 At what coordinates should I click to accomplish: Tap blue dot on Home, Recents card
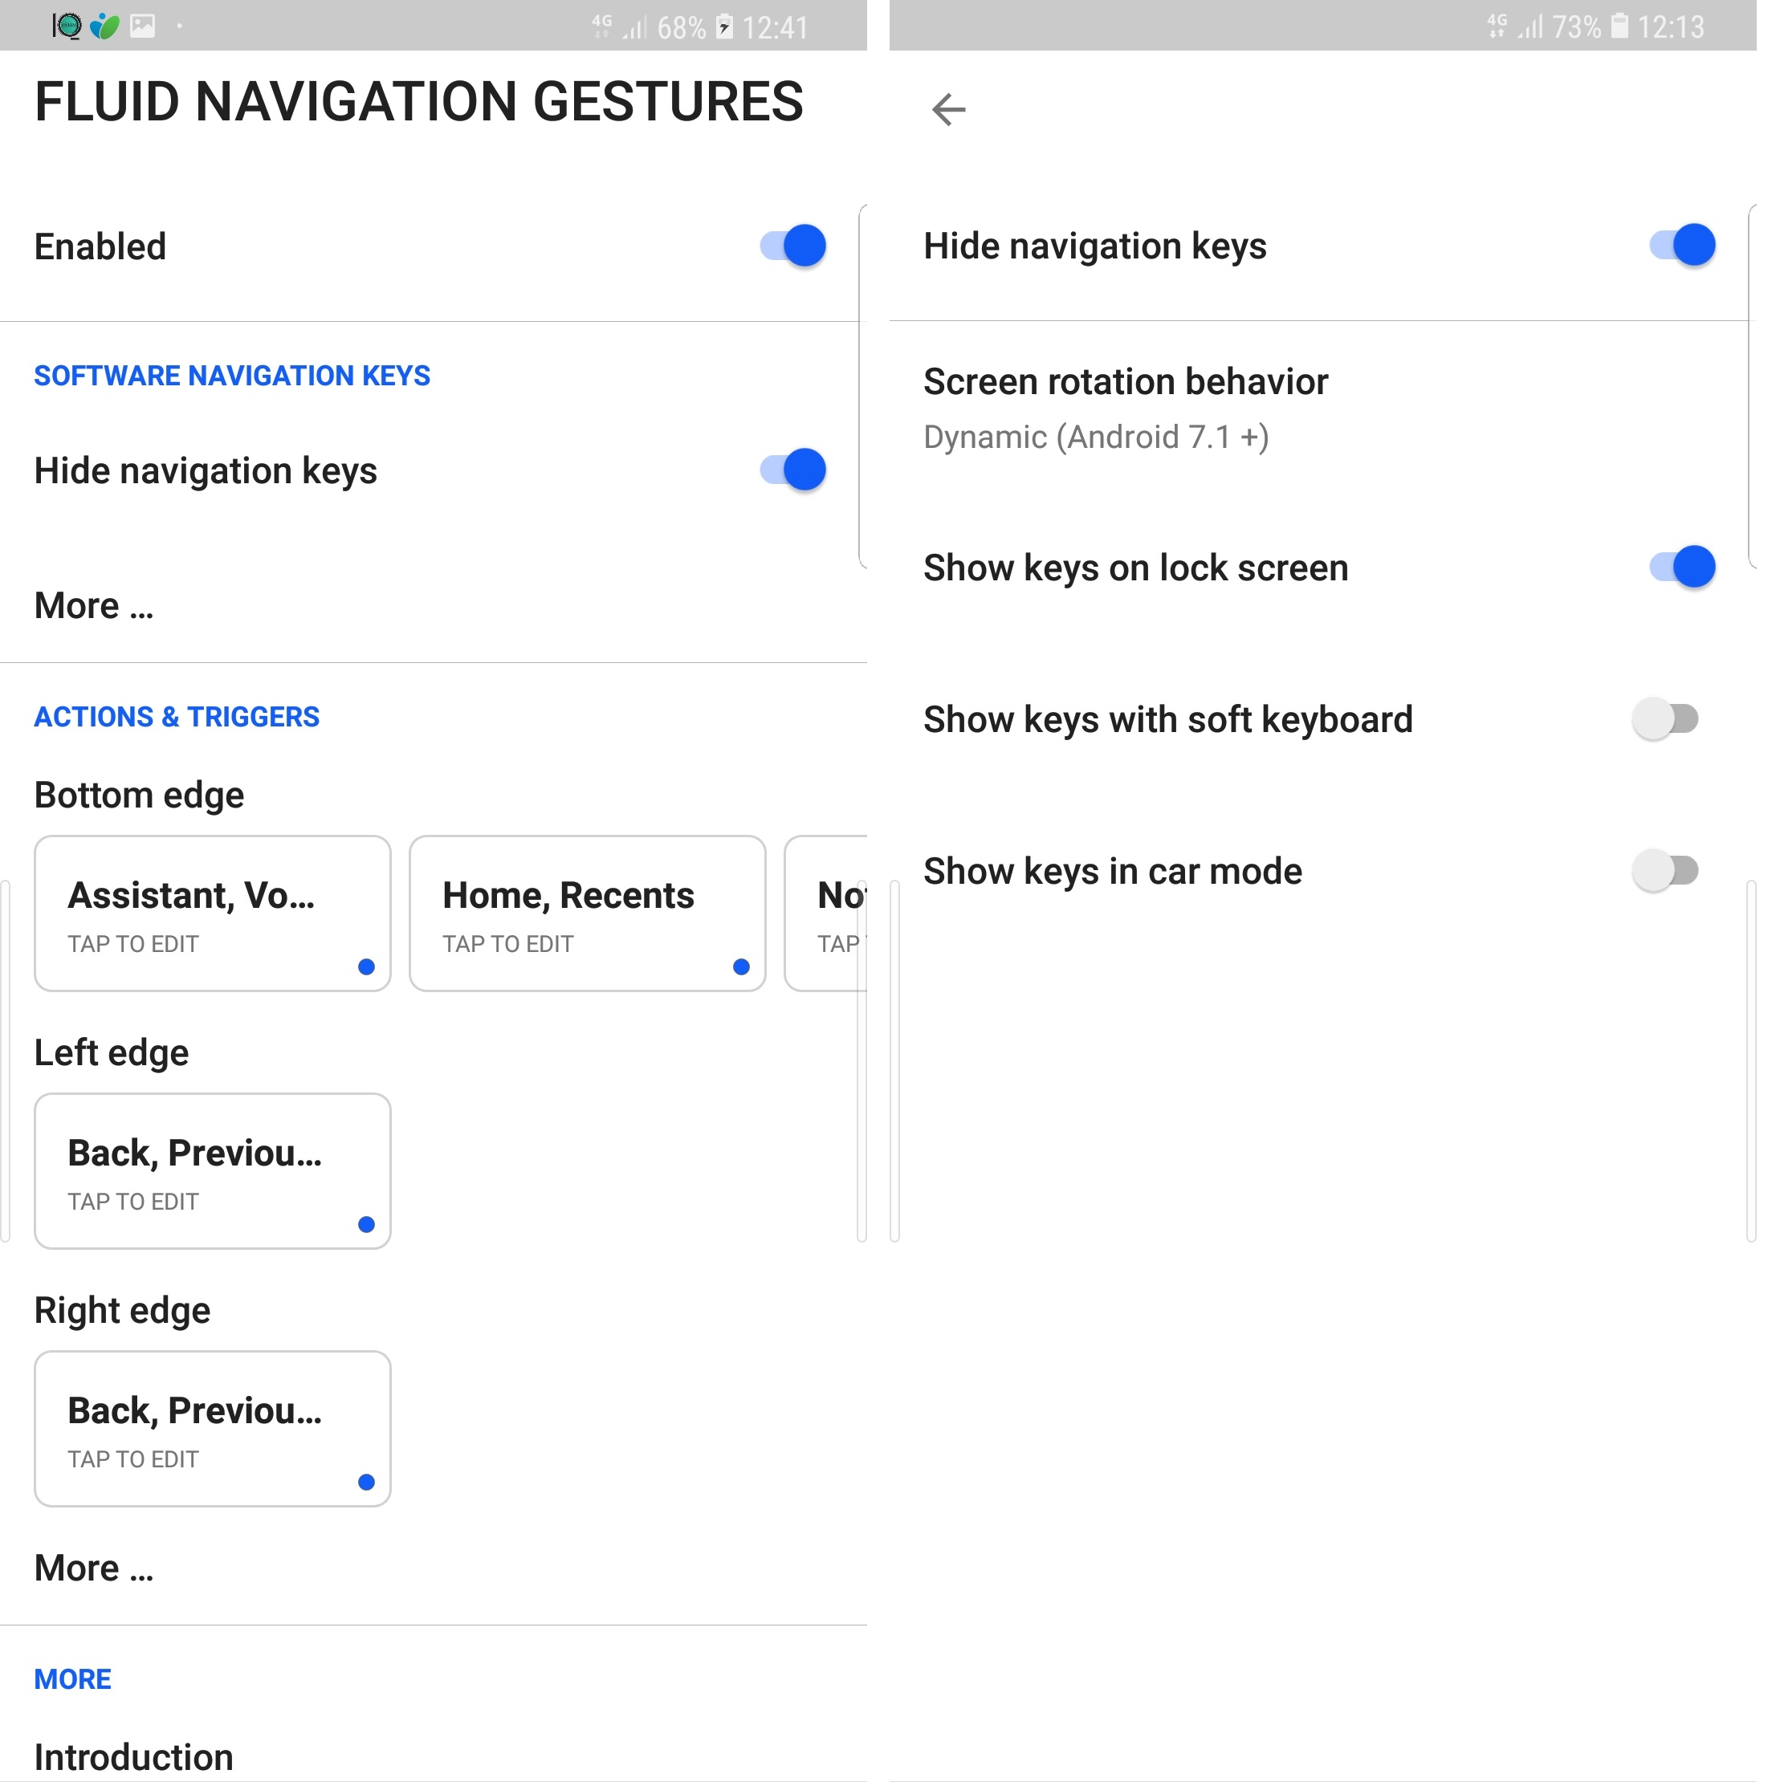click(741, 966)
